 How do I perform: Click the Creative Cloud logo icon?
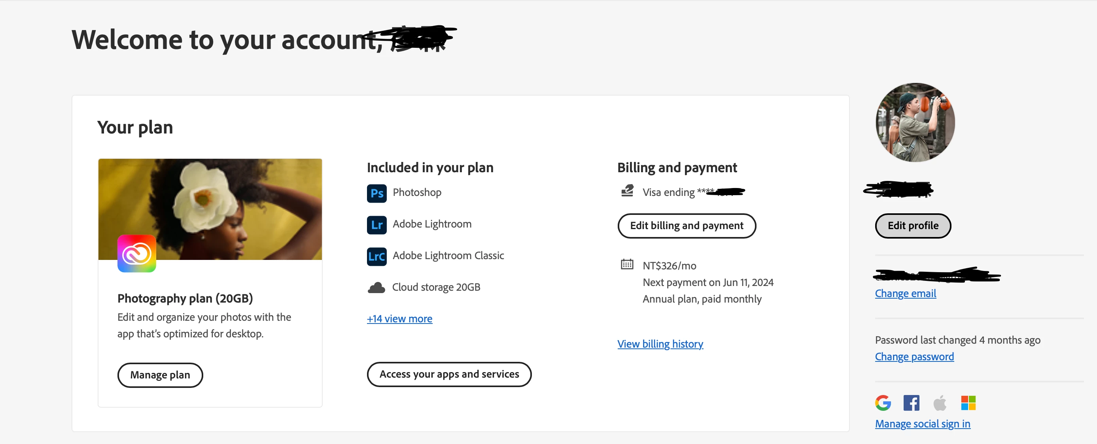pyautogui.click(x=137, y=254)
